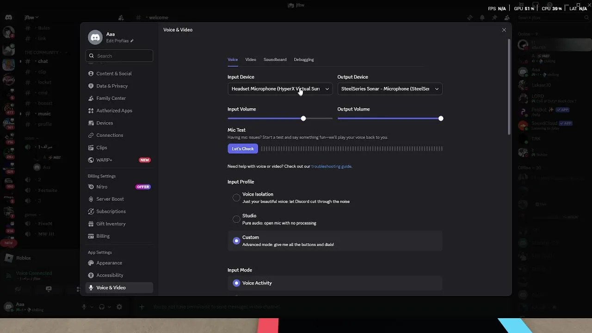The image size is (592, 333).
Task: Click the Let's Check mic test button
Action: click(243, 148)
